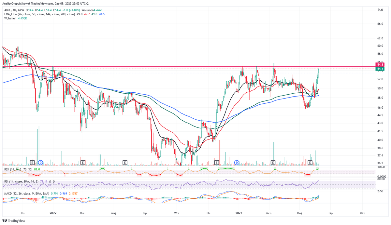Click the dividend D marker at 2023
The width and height of the screenshot is (391, 225).
coord(237,162)
